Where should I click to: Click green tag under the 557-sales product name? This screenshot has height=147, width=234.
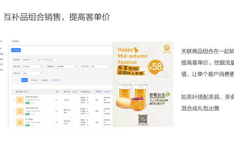(28, 103)
